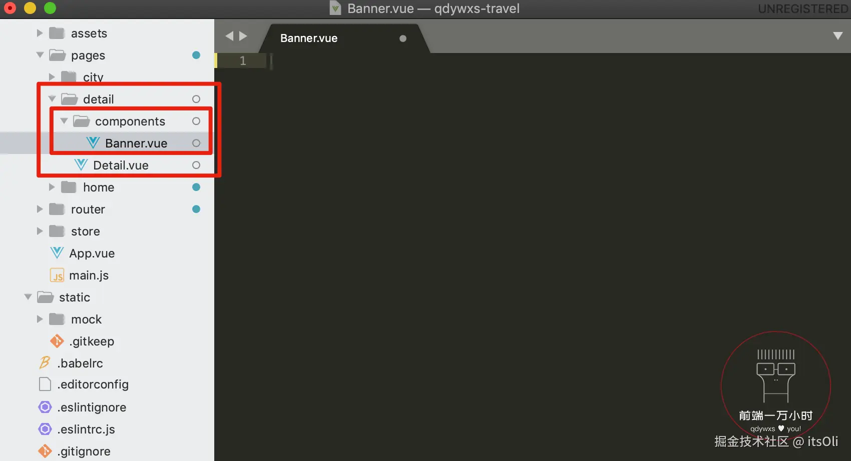Click the router folder icon

pyautogui.click(x=57, y=209)
